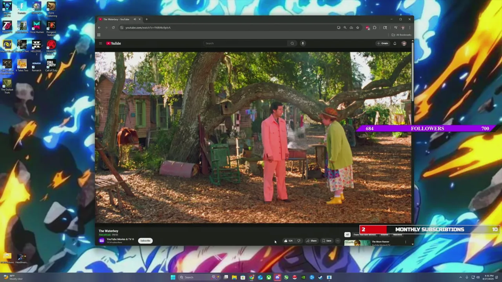The image size is (502, 282).
Task: Open the YouTube Movies & TV channel link
Action: coord(120,239)
